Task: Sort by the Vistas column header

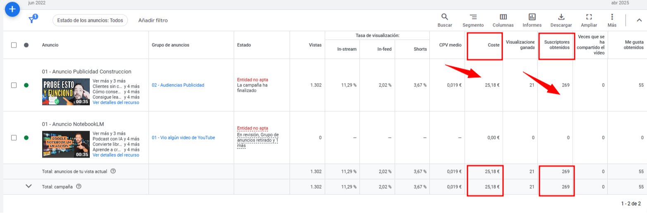Action: coord(315,45)
